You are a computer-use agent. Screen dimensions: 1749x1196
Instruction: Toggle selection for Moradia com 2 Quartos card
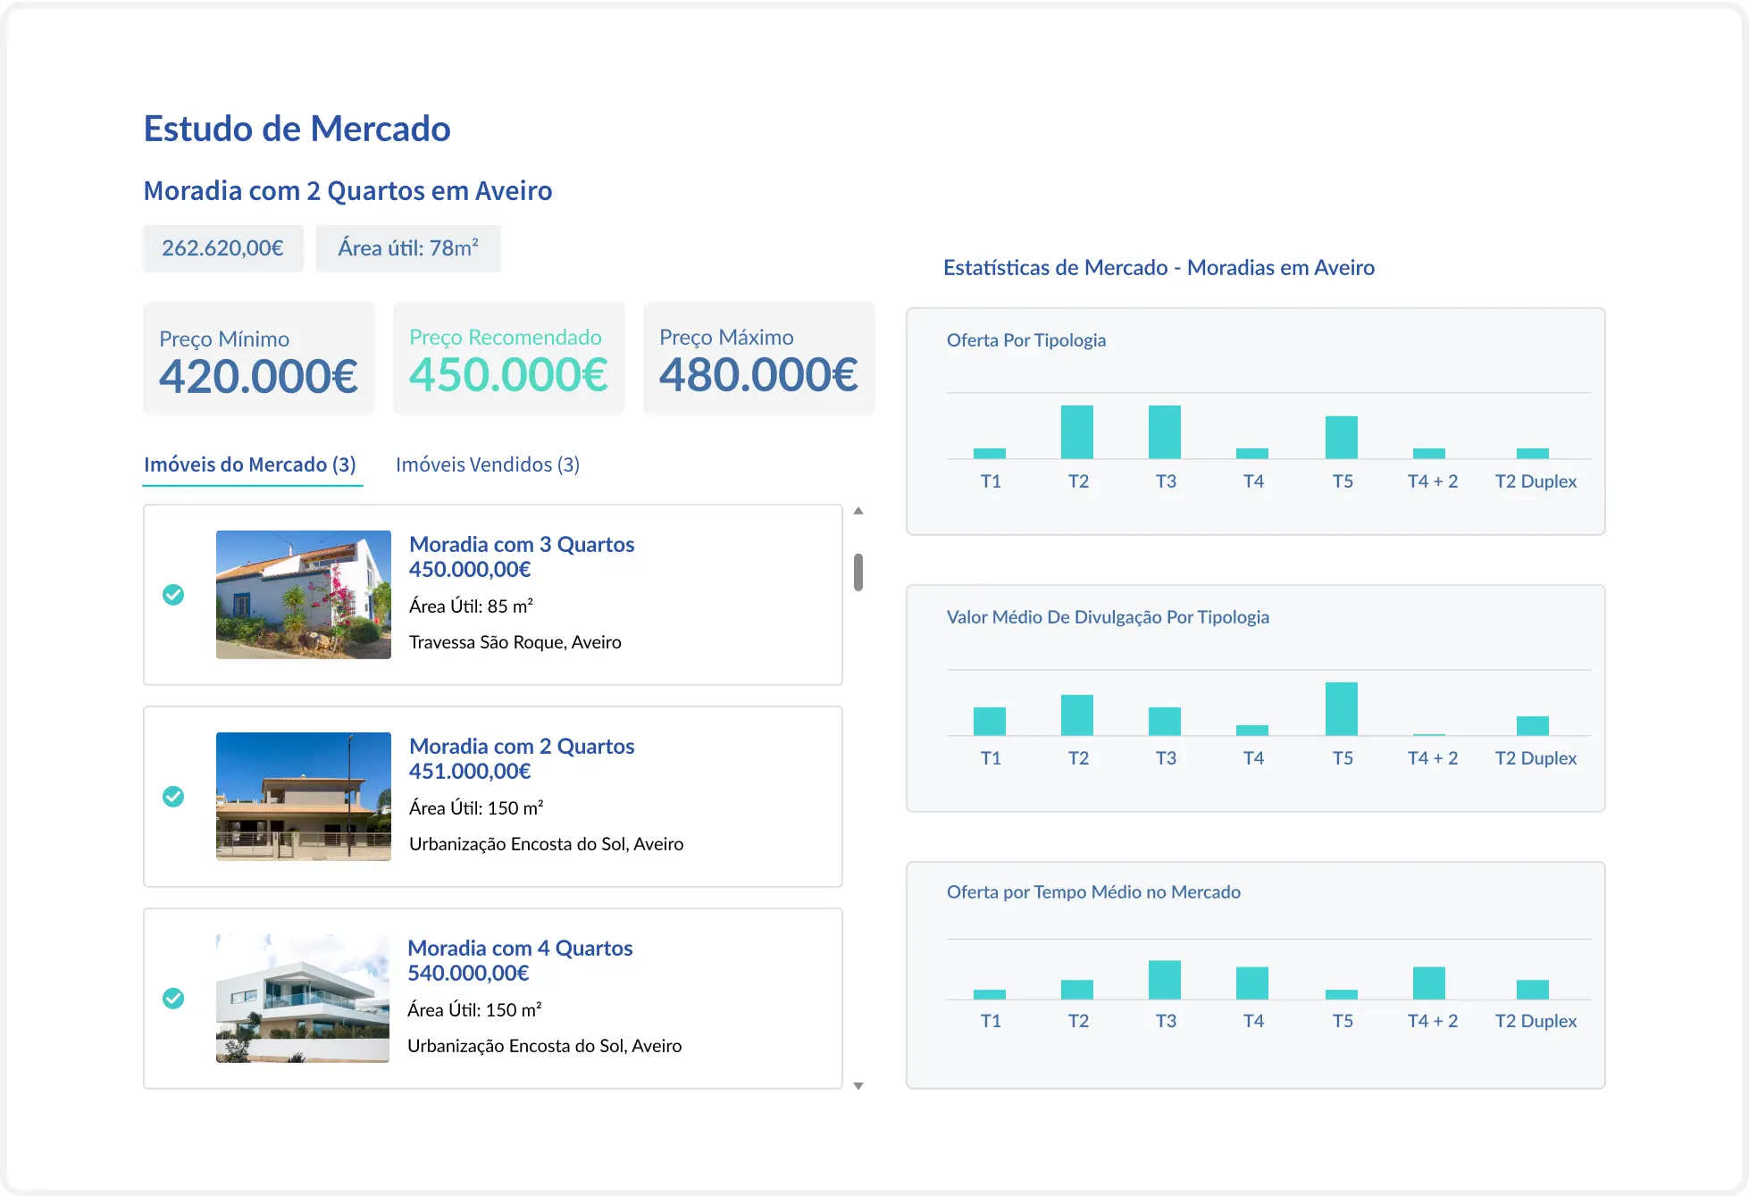(x=173, y=796)
